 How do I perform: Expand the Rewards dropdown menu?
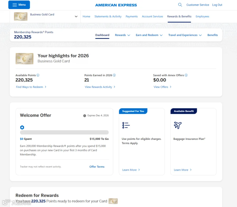coord(122,35)
